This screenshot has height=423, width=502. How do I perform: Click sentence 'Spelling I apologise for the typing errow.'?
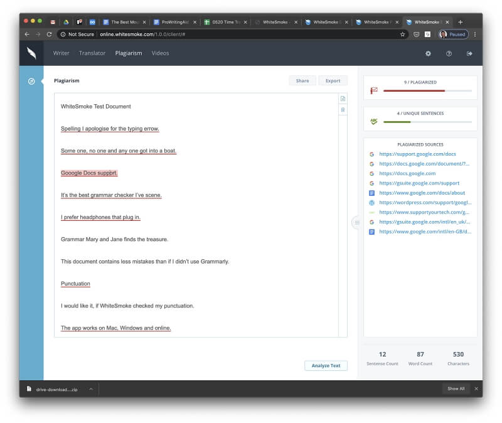click(x=110, y=129)
